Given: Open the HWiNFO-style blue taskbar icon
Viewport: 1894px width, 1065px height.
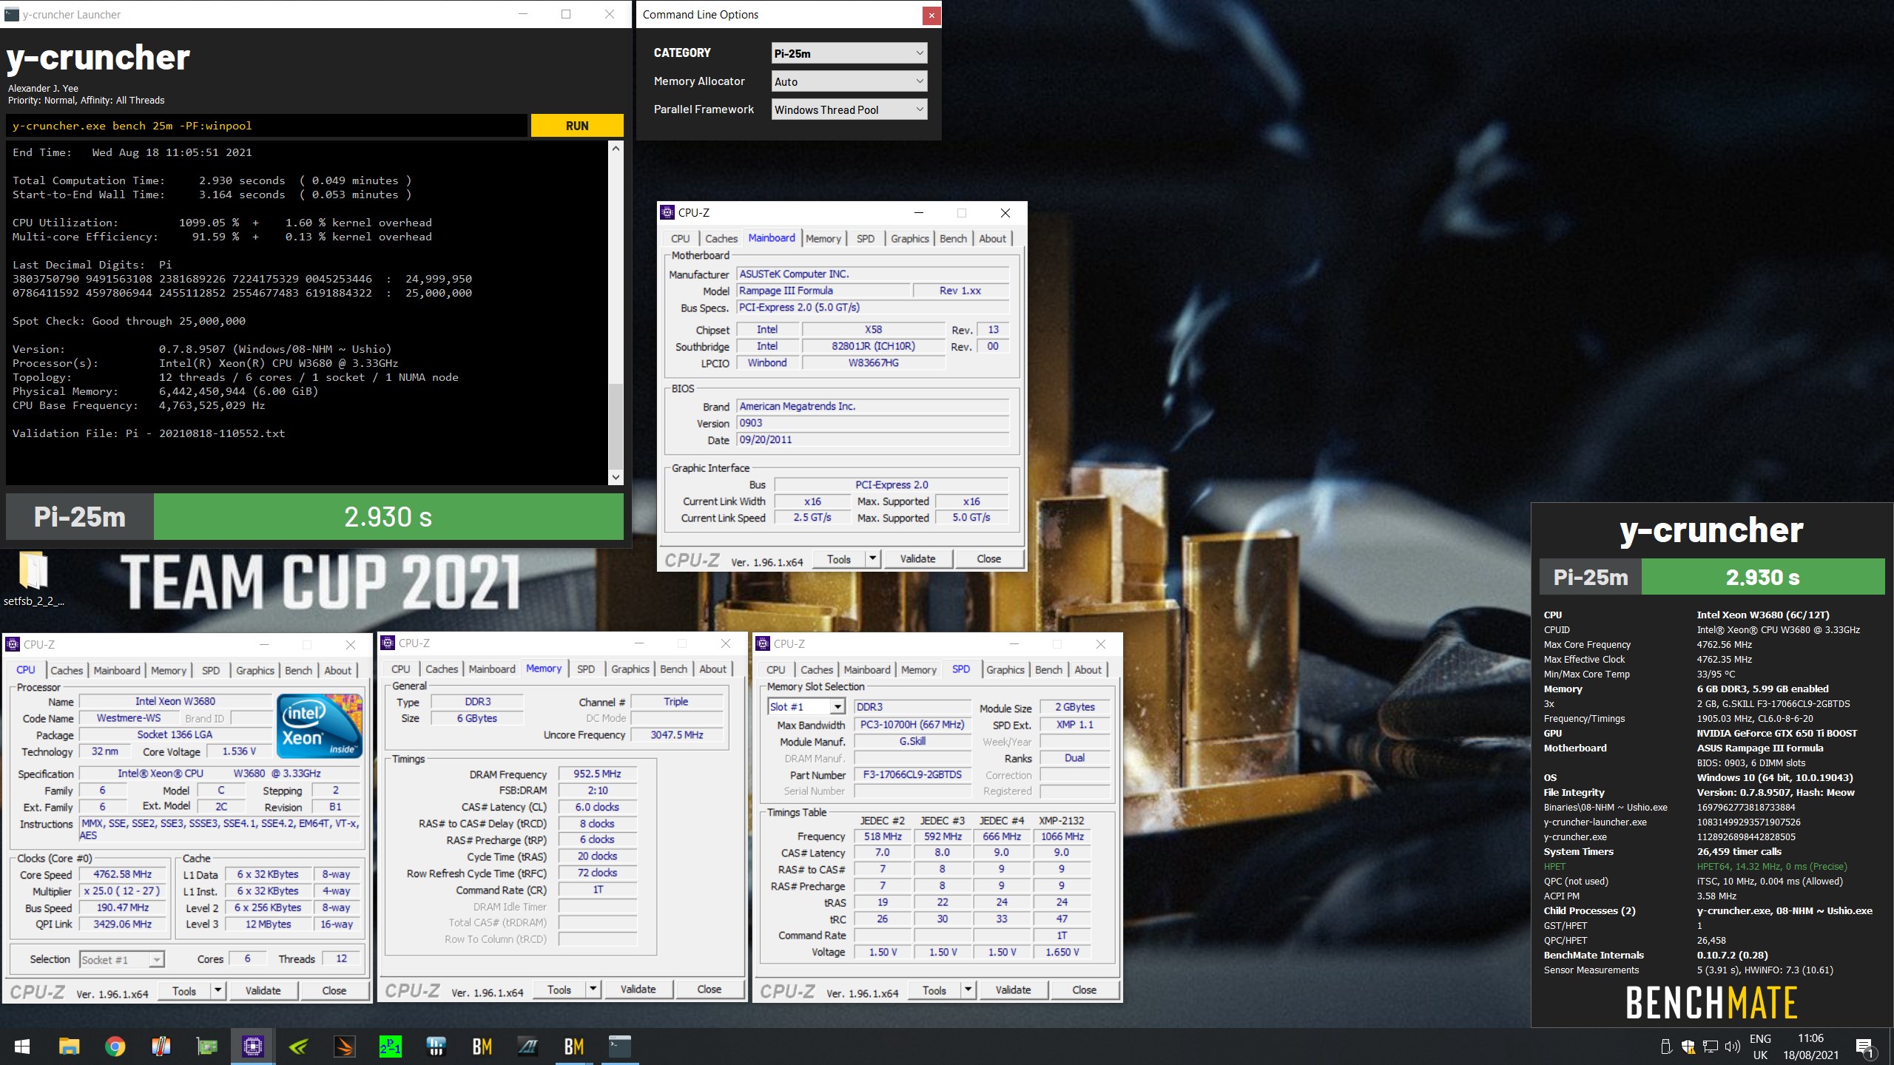Looking at the screenshot, I should [x=436, y=1047].
